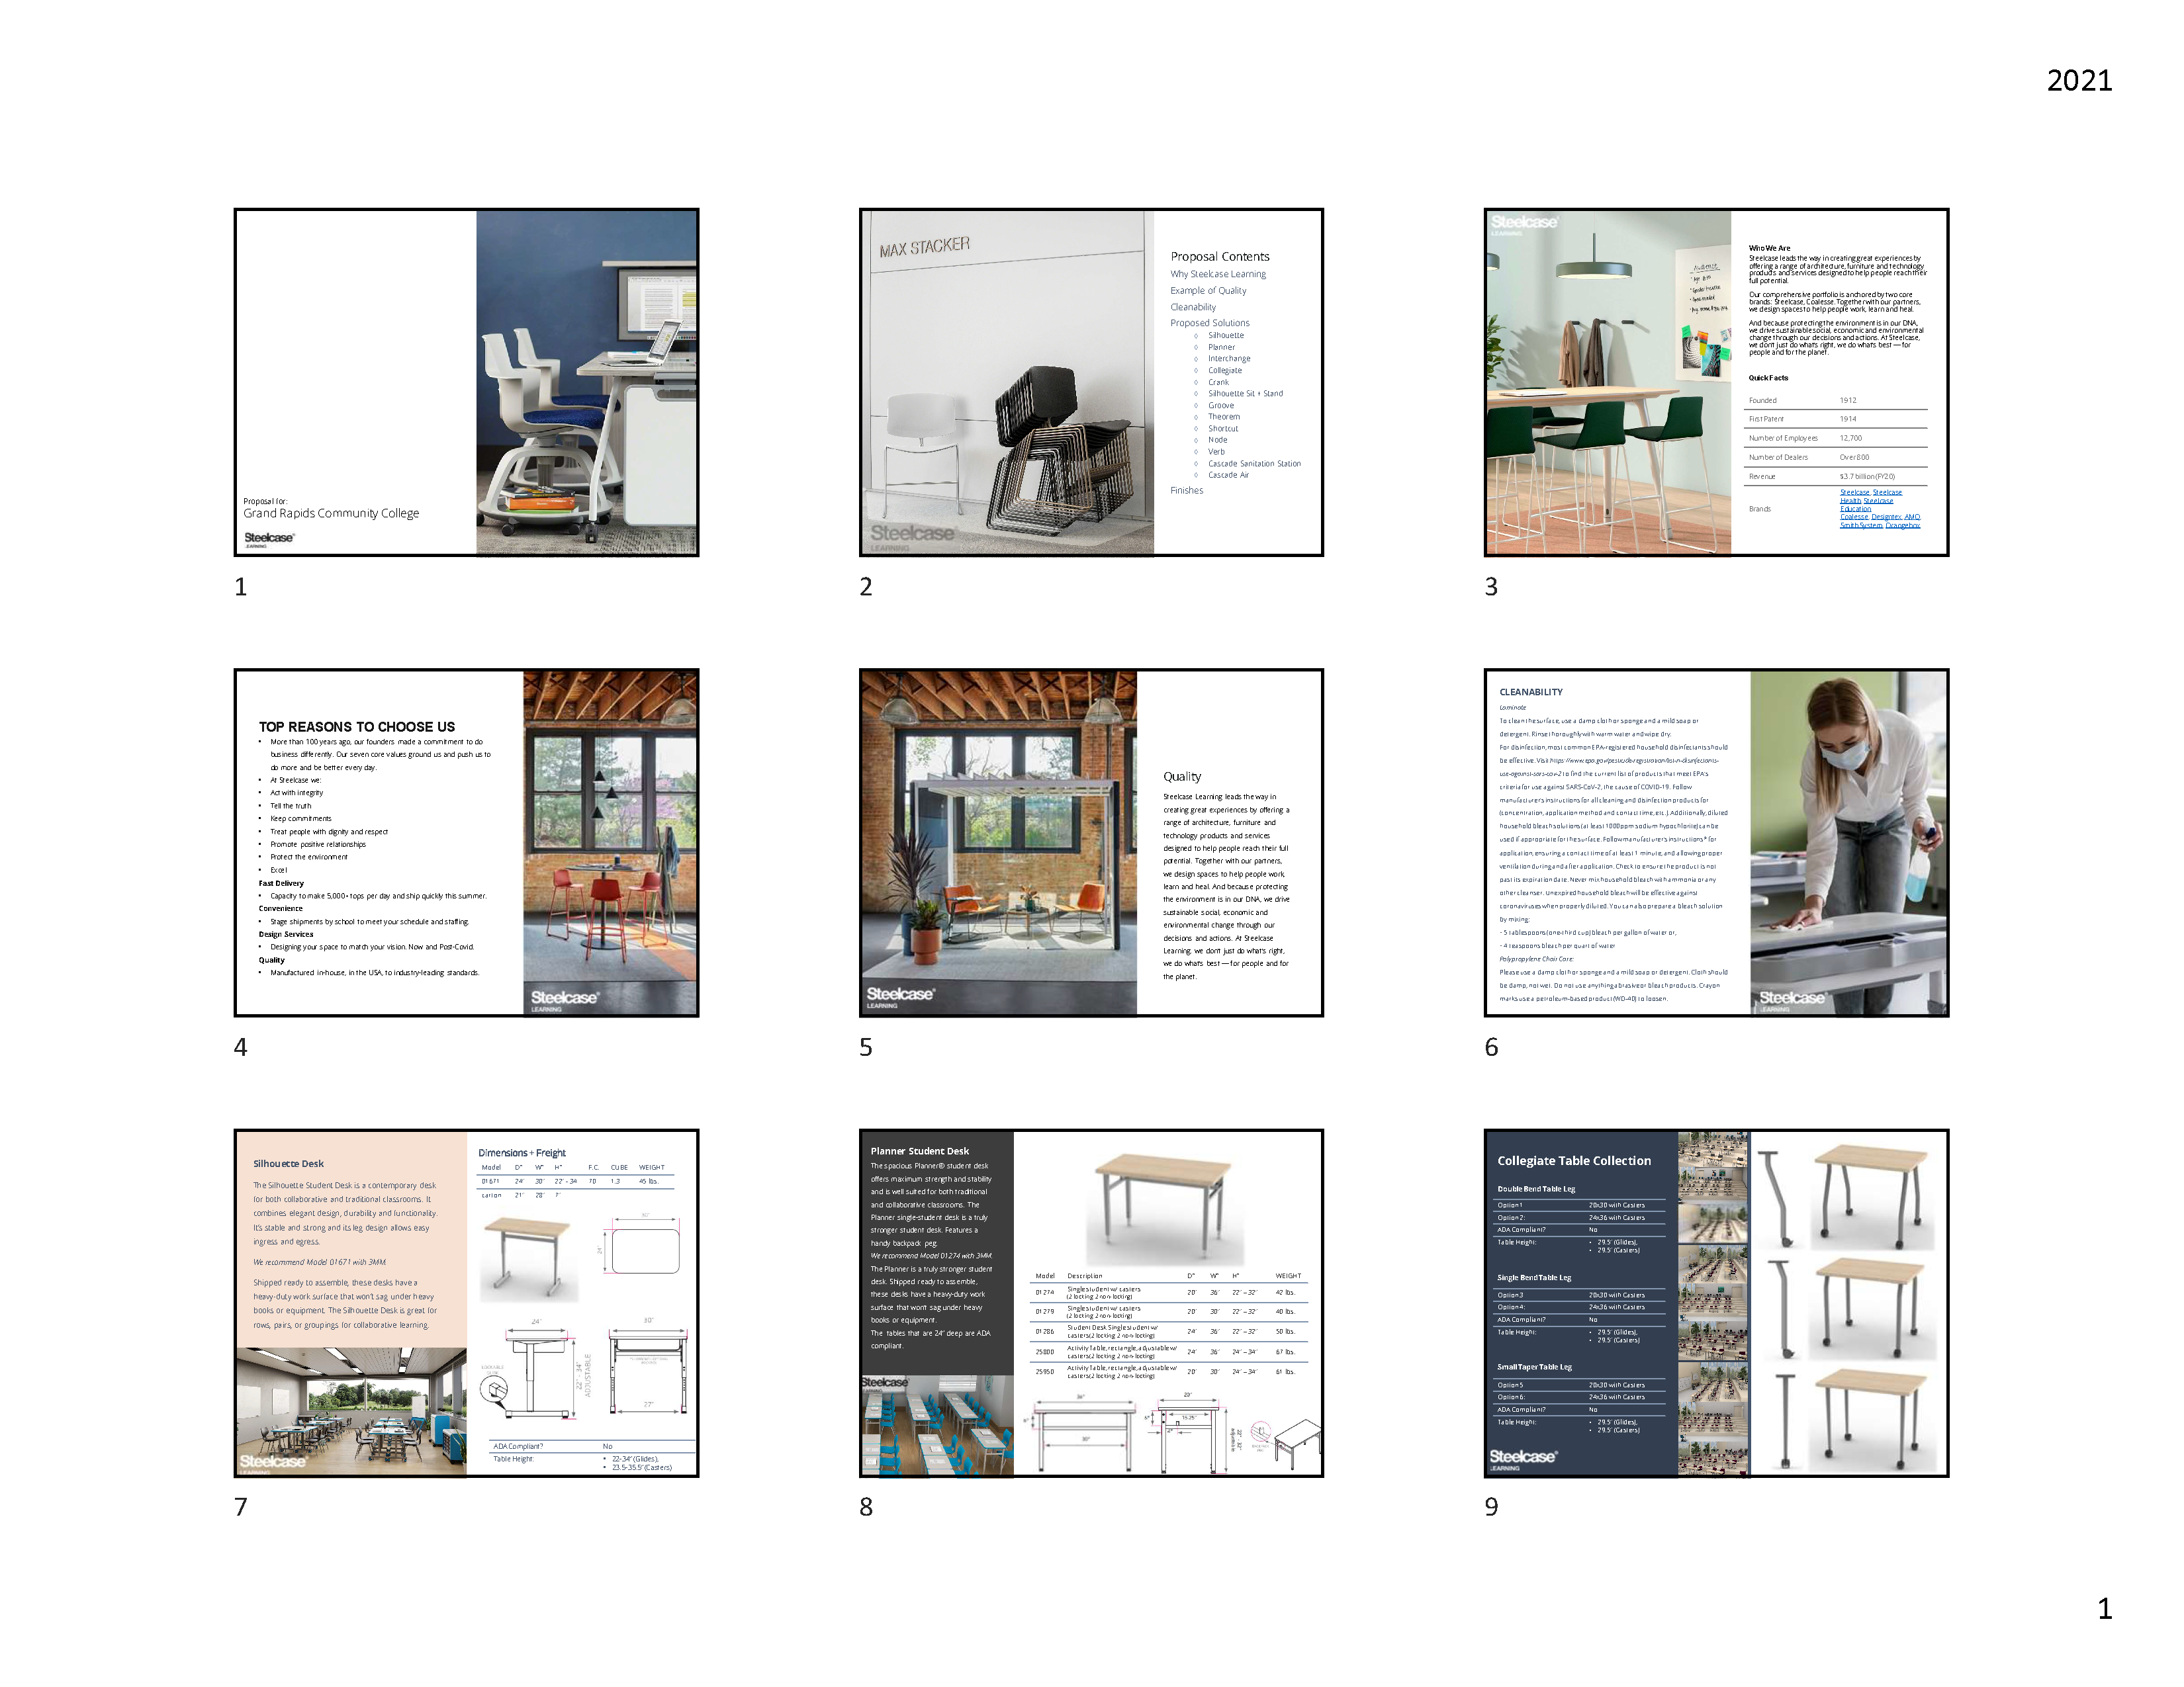Click the Who We Are slide thumbnail
Screen dimensions: 2184x1687
pos(1716,382)
